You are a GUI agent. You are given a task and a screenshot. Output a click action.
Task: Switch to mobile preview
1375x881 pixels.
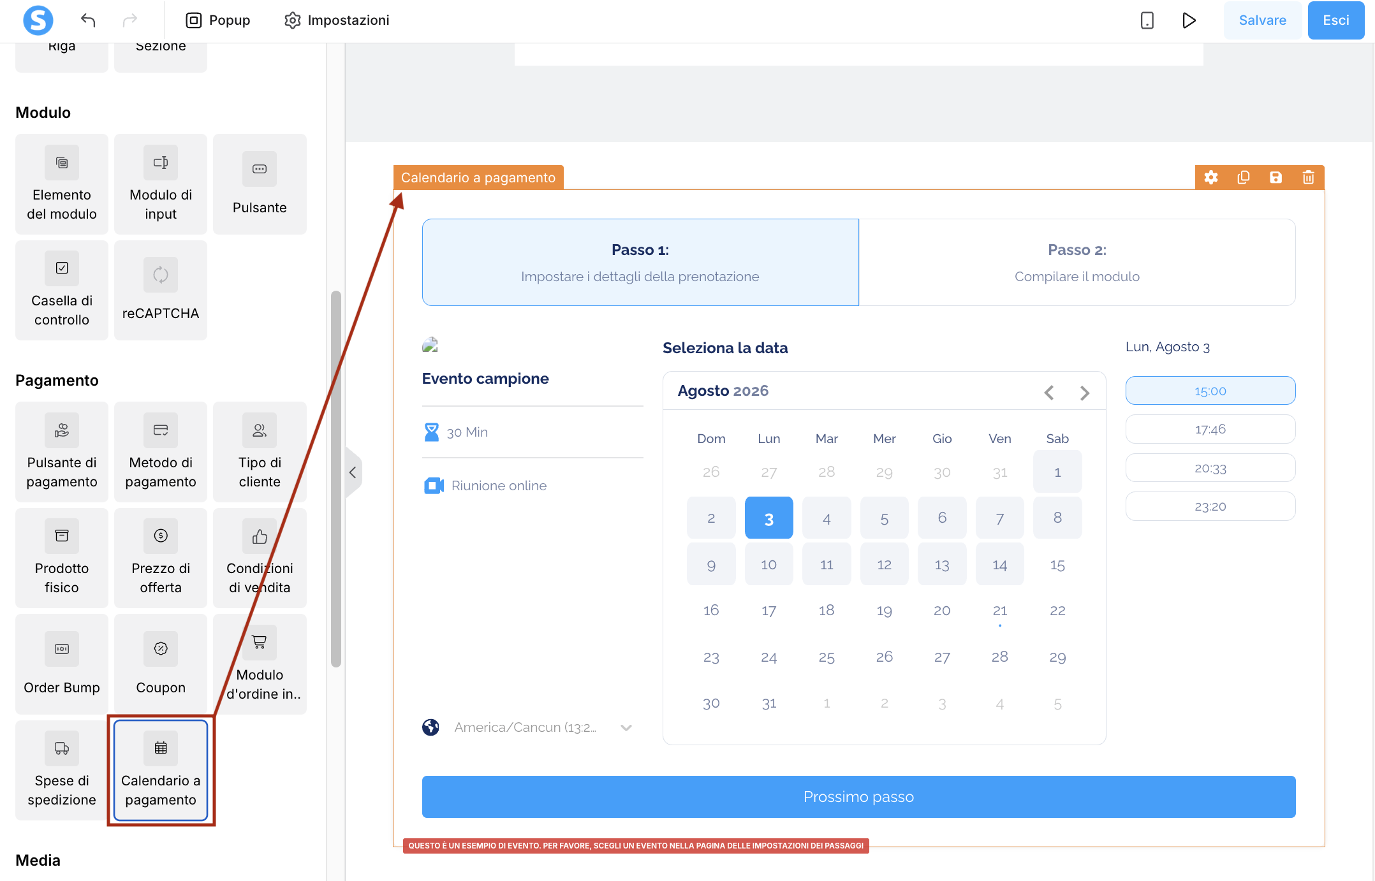pos(1147,20)
